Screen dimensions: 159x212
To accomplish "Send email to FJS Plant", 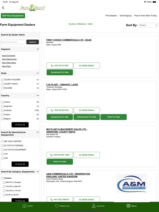I will tap(87, 110).
